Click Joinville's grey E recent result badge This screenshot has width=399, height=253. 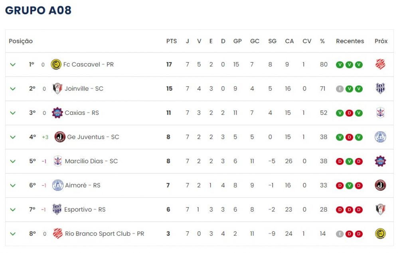tap(340, 89)
